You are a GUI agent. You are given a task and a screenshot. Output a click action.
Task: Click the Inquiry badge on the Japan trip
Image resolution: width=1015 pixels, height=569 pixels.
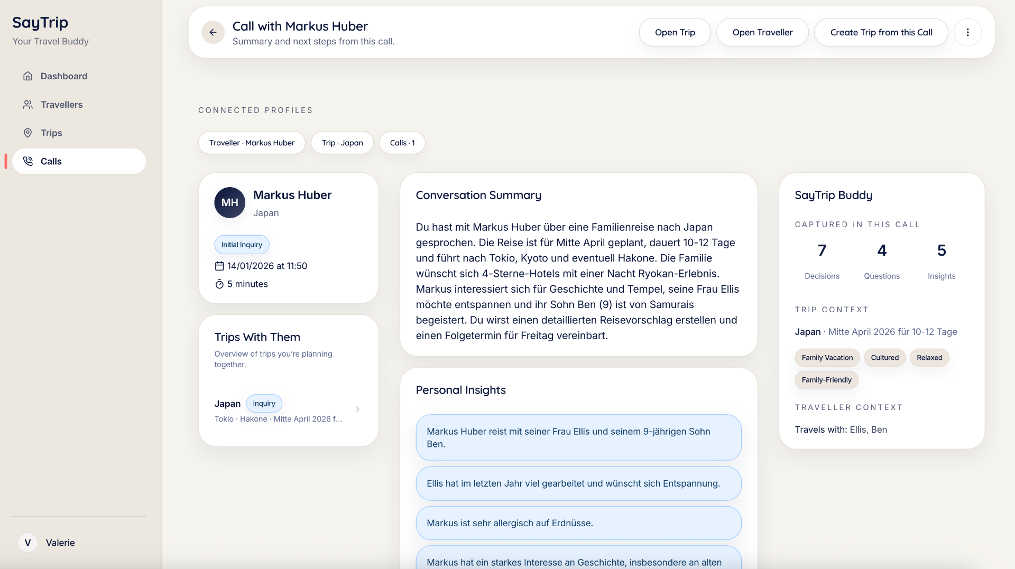[264, 403]
